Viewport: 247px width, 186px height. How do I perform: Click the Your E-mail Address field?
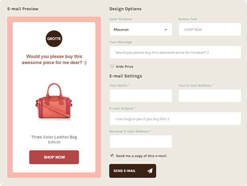click(210, 96)
